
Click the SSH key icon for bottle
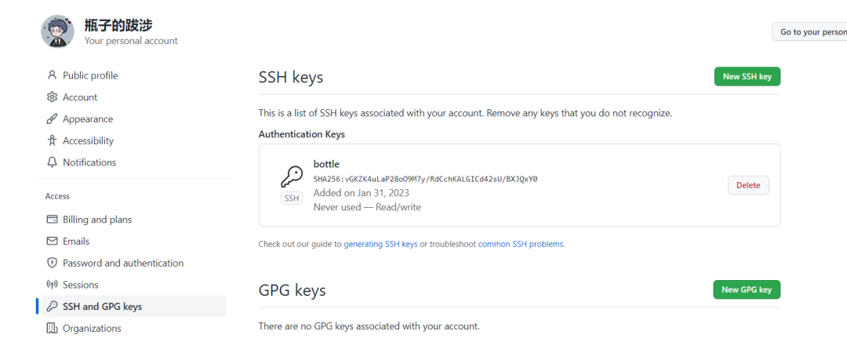tap(292, 176)
